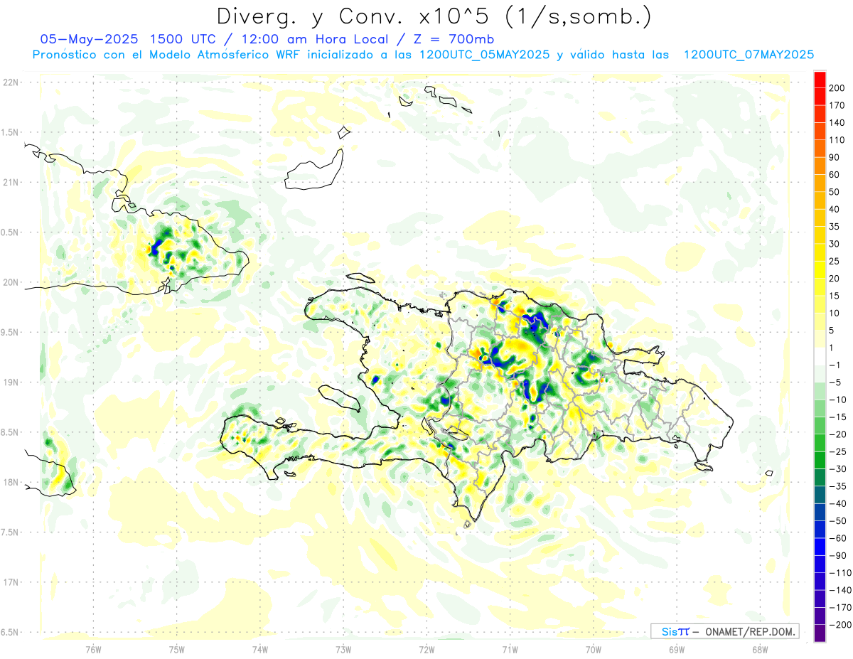Click the '18N' latitude label
The height and width of the screenshot is (659, 853).
10,482
